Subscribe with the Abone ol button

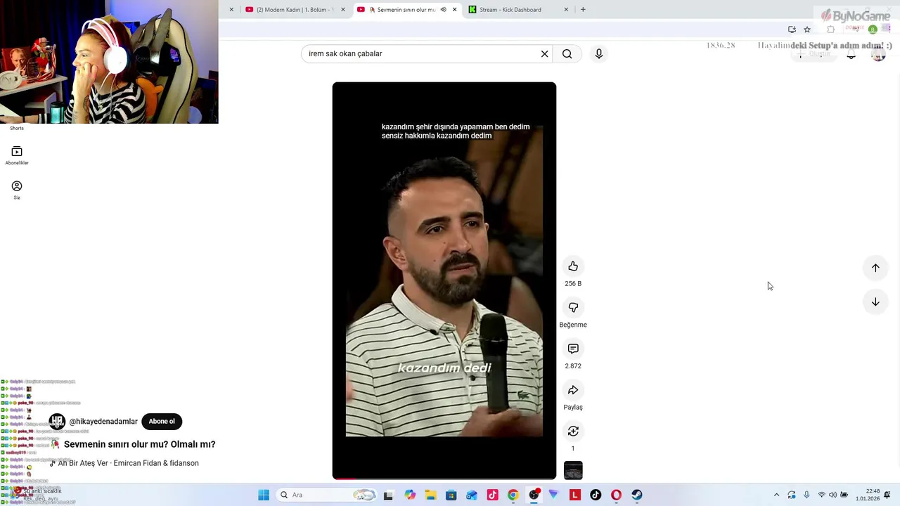tap(162, 422)
